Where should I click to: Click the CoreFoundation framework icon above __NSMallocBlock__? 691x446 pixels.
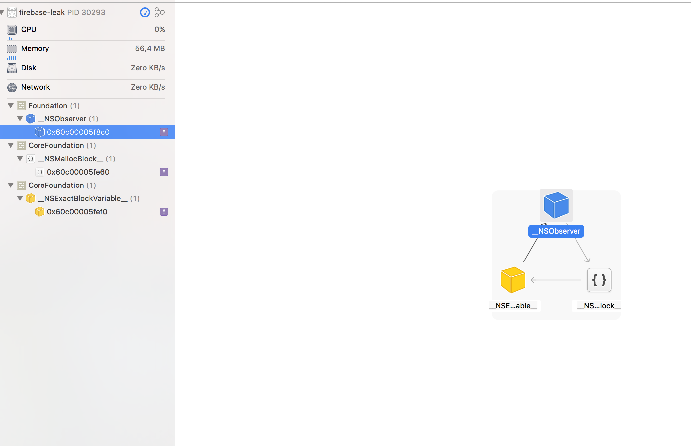pos(21,145)
